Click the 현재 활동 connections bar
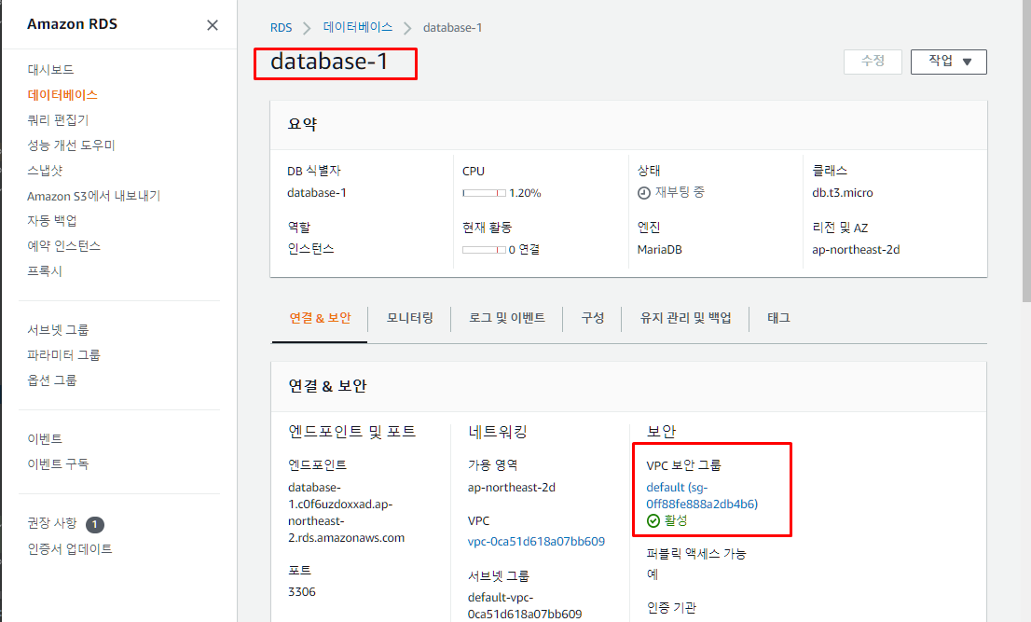 [x=484, y=250]
